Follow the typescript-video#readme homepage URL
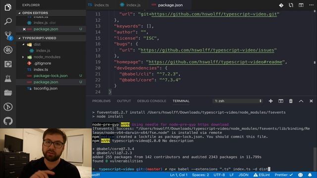 215,62
